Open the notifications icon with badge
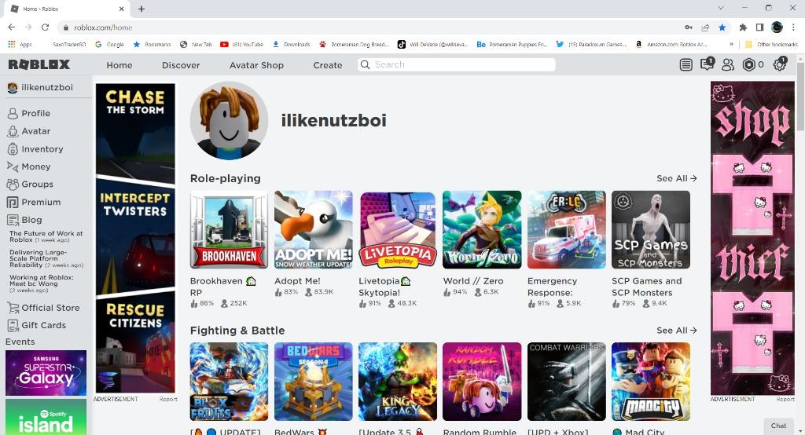This screenshot has width=805, height=435. click(x=707, y=64)
